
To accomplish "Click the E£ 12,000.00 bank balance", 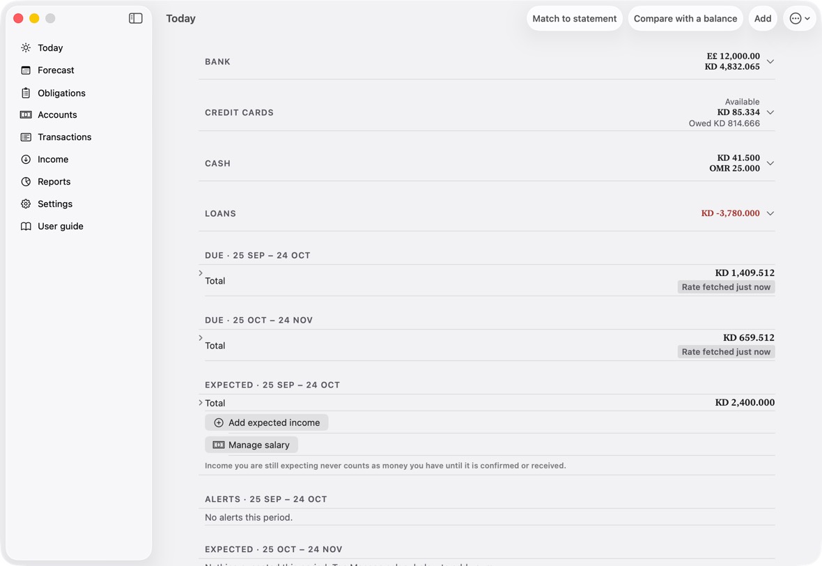I will pos(733,56).
